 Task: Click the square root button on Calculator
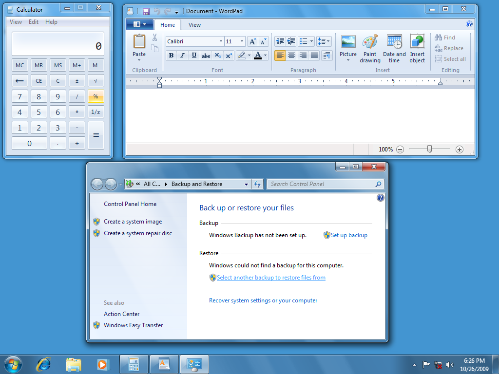[96, 81]
